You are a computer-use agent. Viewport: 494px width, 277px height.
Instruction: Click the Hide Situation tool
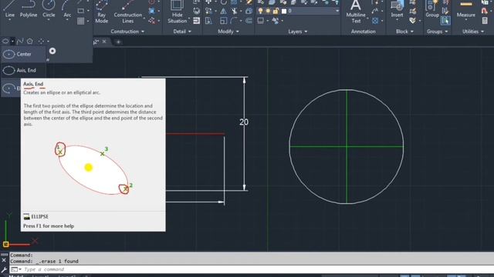pyautogui.click(x=177, y=12)
